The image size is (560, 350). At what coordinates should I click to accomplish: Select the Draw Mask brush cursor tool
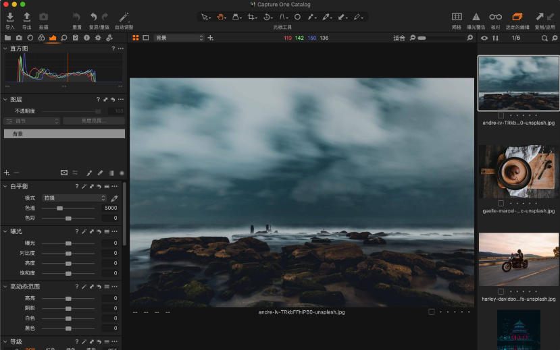[311, 17]
